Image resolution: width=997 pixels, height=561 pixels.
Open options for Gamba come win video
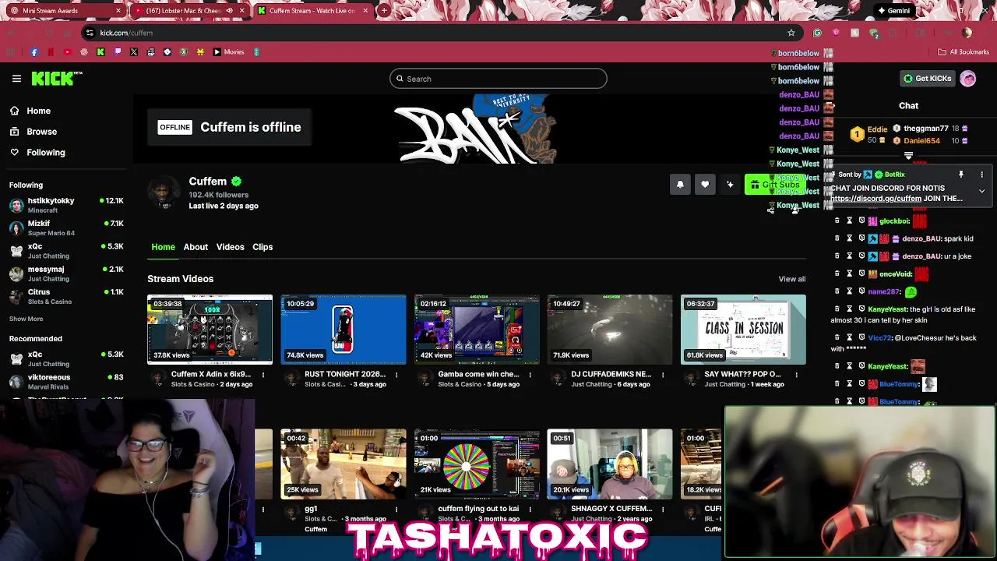[x=530, y=375]
